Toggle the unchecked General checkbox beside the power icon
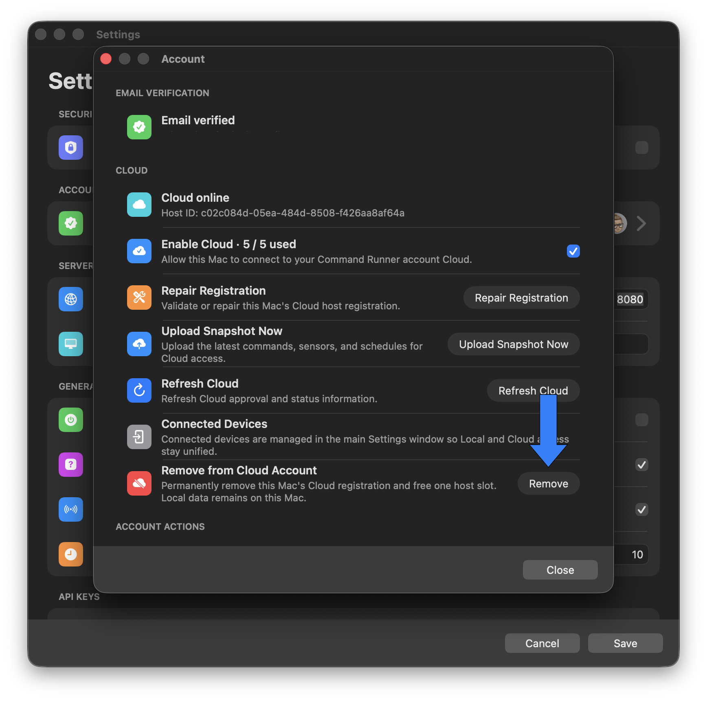 (642, 420)
